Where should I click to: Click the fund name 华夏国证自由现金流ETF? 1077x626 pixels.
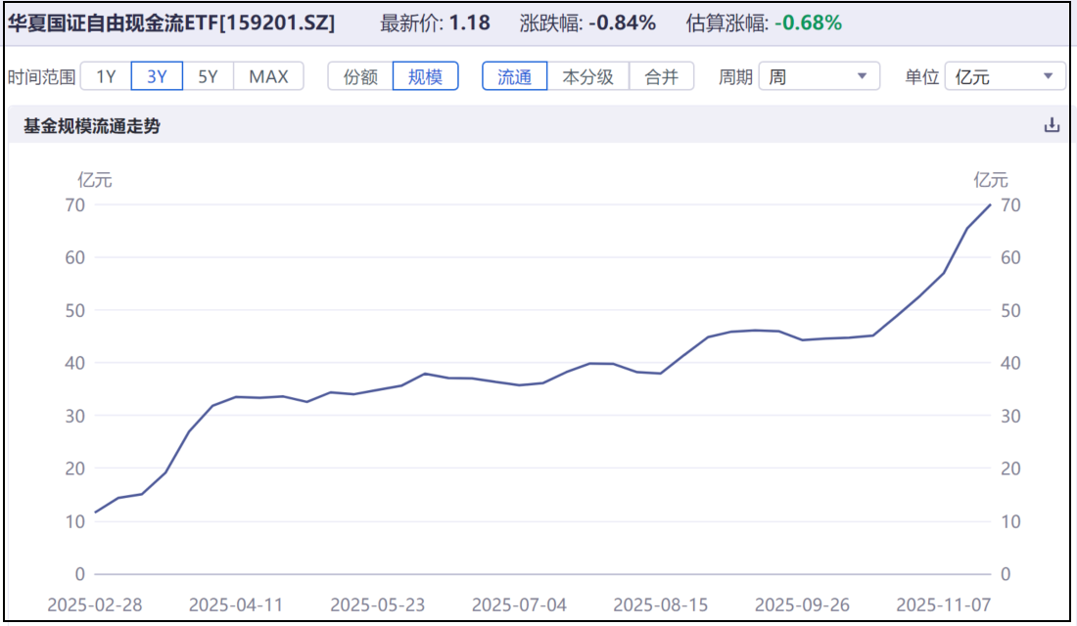(117, 21)
